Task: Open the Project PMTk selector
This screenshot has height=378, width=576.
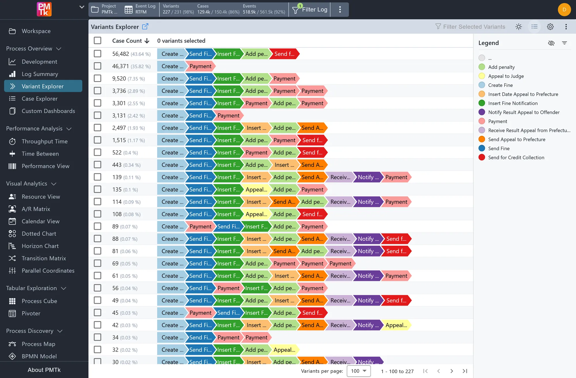Action: click(104, 9)
